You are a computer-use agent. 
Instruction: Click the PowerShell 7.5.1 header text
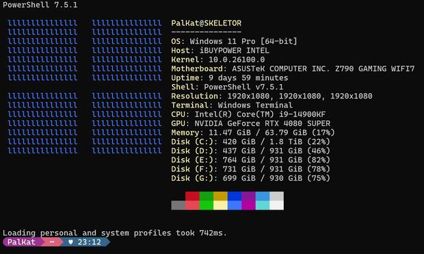point(40,5)
